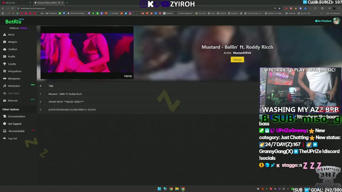
Task: Click the Interaction music note icon
Action: click(5, 86)
